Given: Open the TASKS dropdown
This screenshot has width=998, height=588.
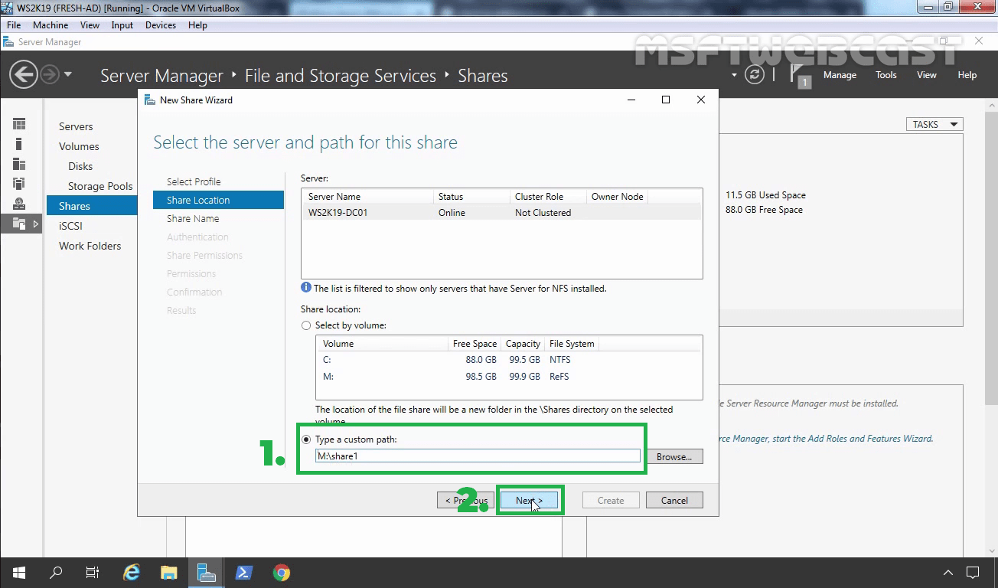Looking at the screenshot, I should coord(934,124).
